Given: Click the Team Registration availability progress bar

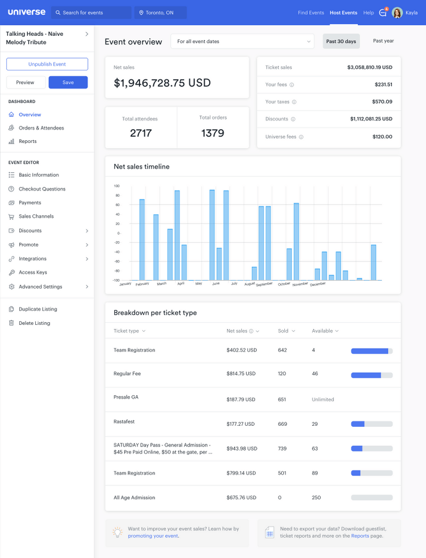Looking at the screenshot, I should pos(371,351).
